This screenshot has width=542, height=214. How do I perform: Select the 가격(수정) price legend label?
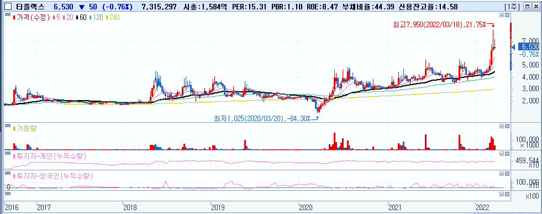point(33,18)
